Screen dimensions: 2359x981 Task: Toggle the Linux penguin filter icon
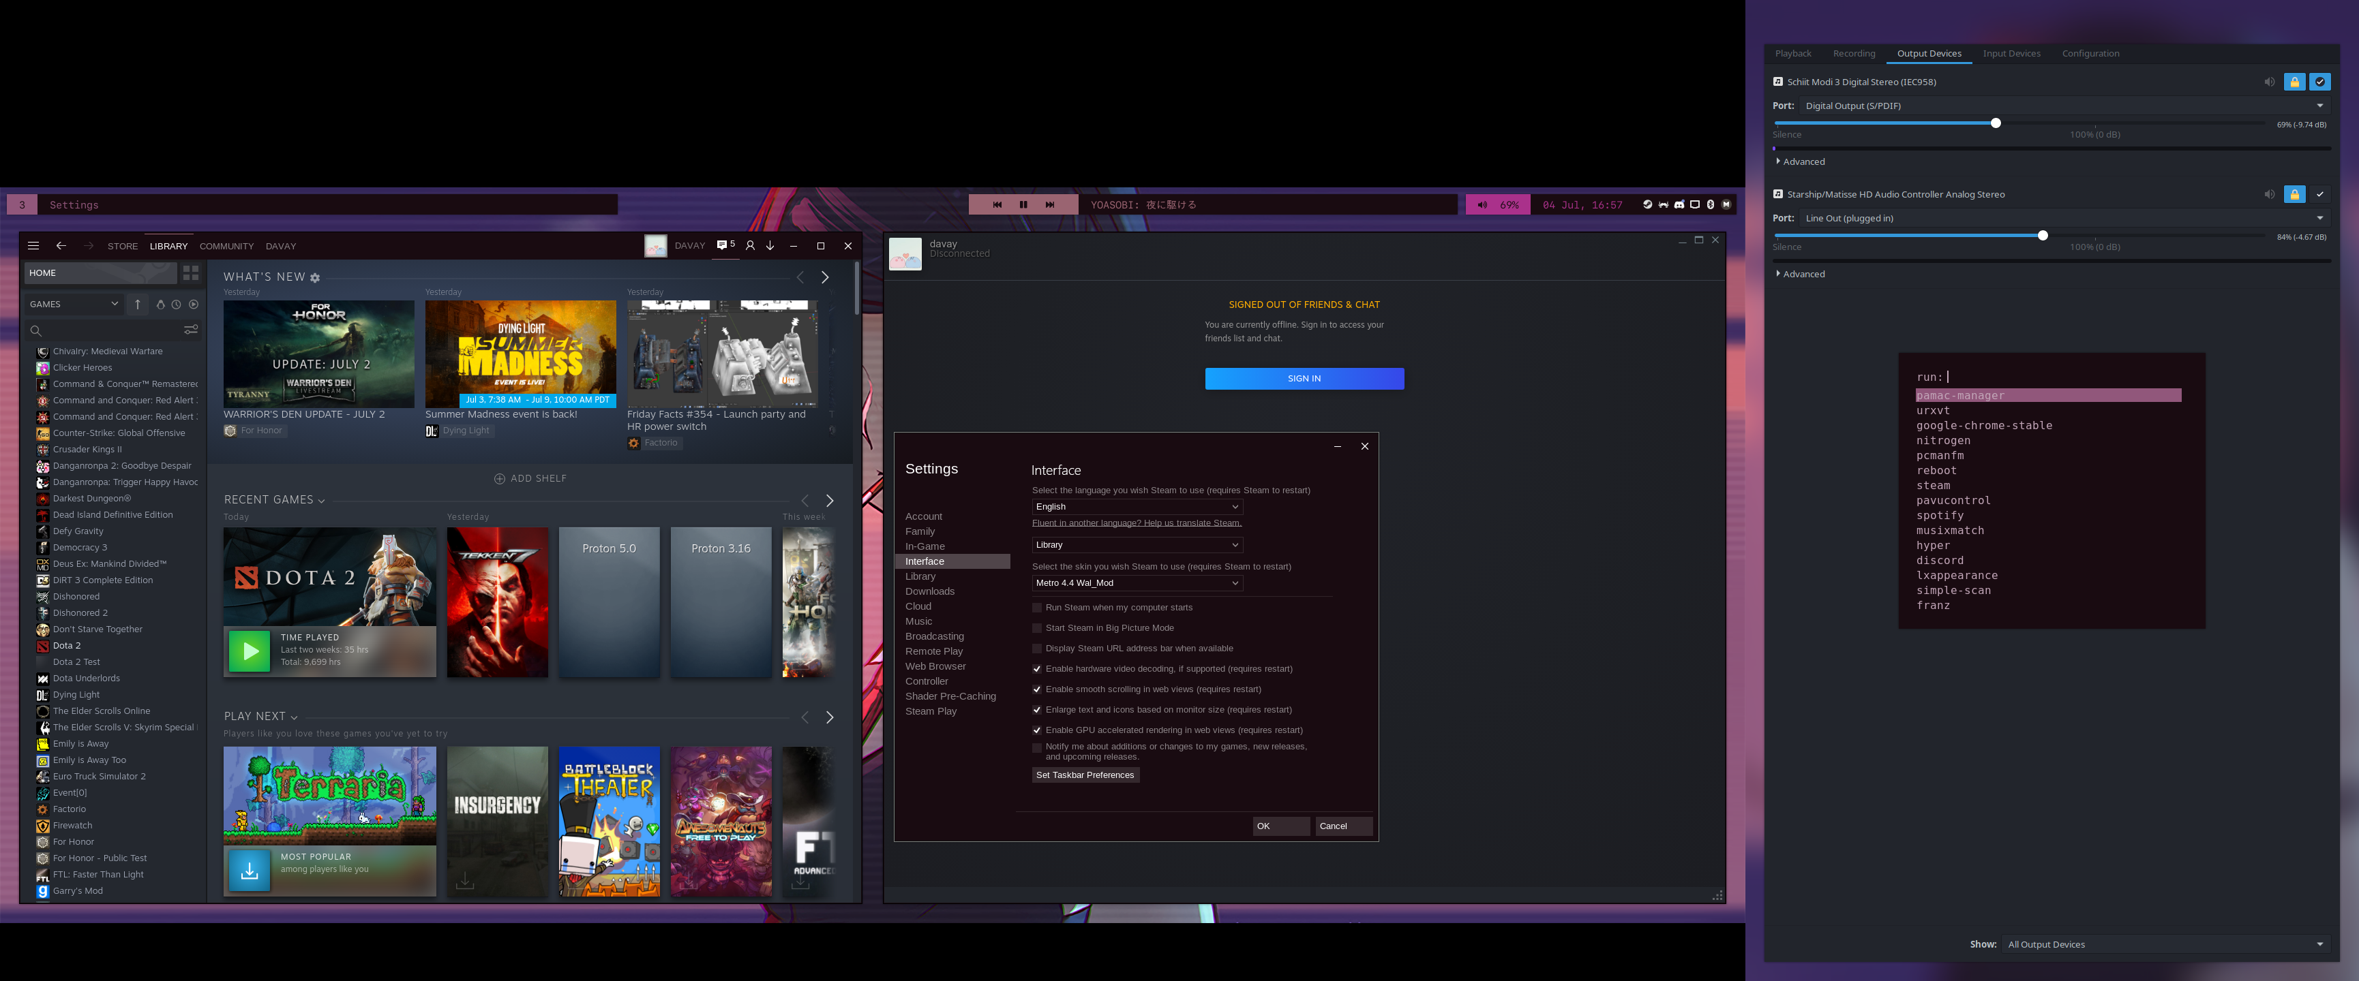pyautogui.click(x=160, y=304)
